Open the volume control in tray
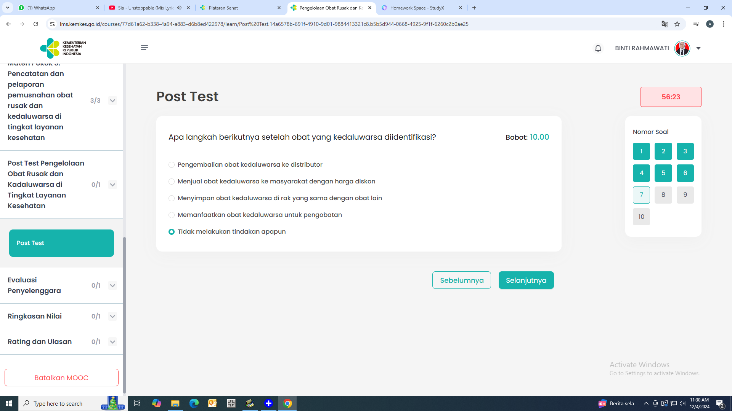Viewport: 732px width, 411px height. tap(682, 403)
